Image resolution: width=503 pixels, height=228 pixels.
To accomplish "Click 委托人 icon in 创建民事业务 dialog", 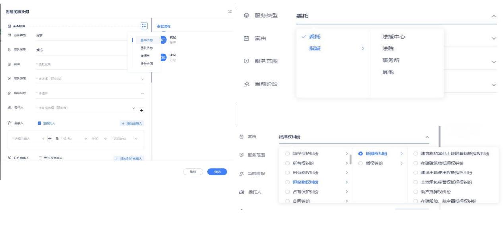I will coord(10,107).
